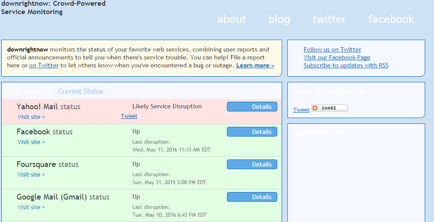Screen dimensions: 434x222
Task: Open the 'Learn more »' link
Action: click(x=255, y=66)
